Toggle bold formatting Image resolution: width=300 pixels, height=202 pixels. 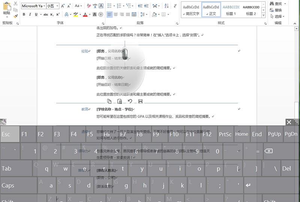click(x=24, y=14)
